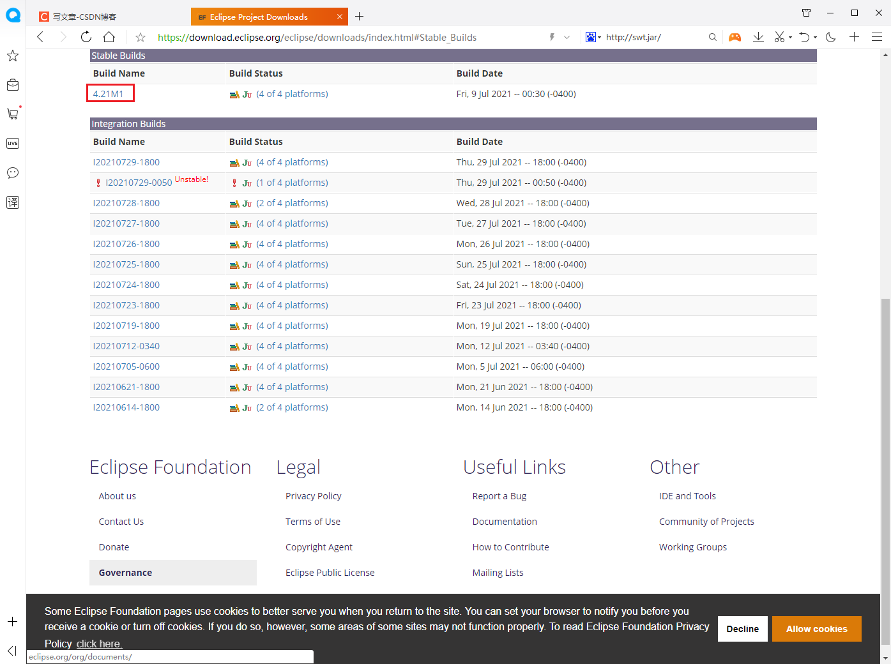This screenshot has height=664, width=891.
Task: Open build I20210724-1800
Action: (x=126, y=285)
